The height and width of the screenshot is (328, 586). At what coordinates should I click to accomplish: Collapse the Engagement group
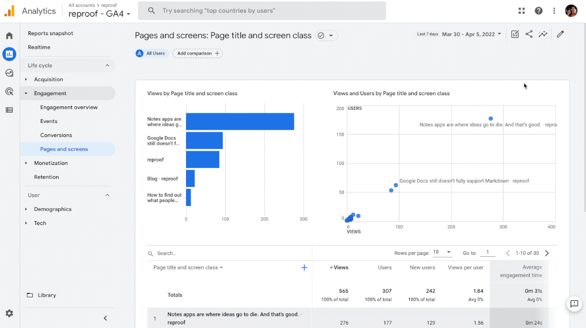26,93
